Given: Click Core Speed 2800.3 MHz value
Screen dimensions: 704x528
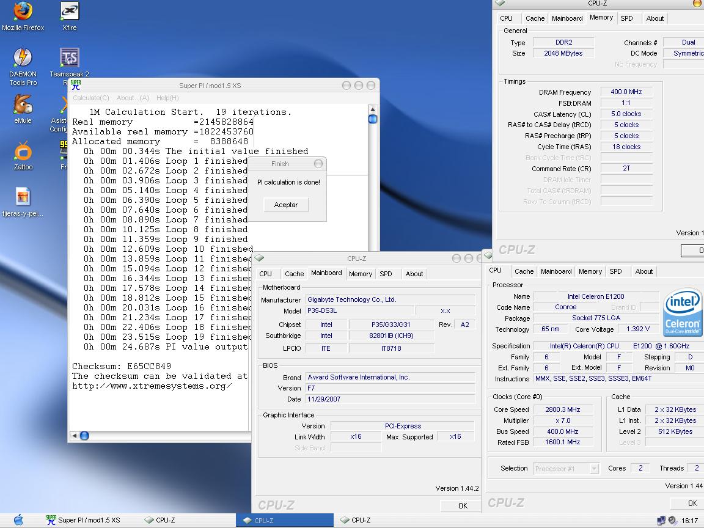Looking at the screenshot, I should coord(563,409).
